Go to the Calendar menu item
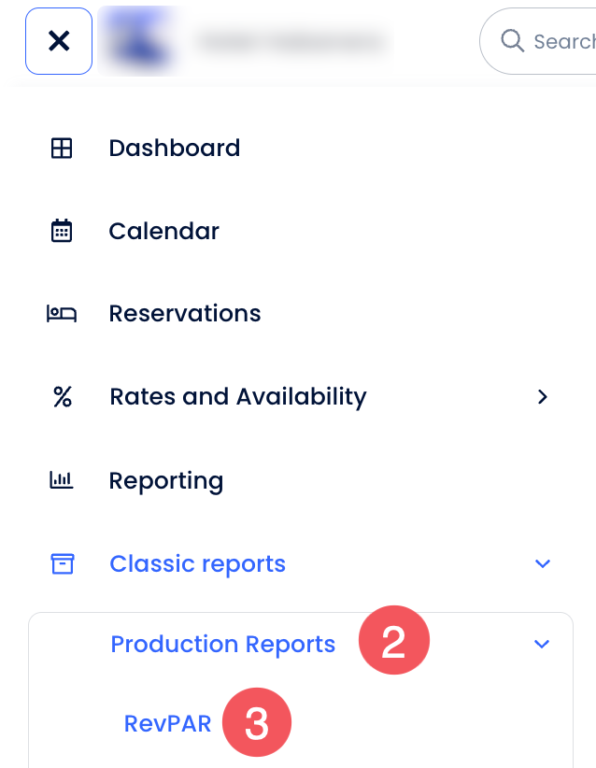This screenshot has height=768, width=596. 163,231
